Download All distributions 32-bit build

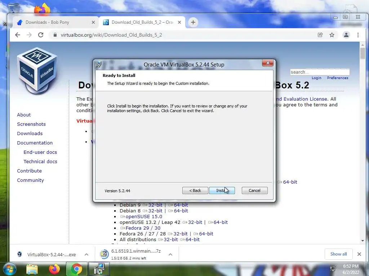point(170,239)
